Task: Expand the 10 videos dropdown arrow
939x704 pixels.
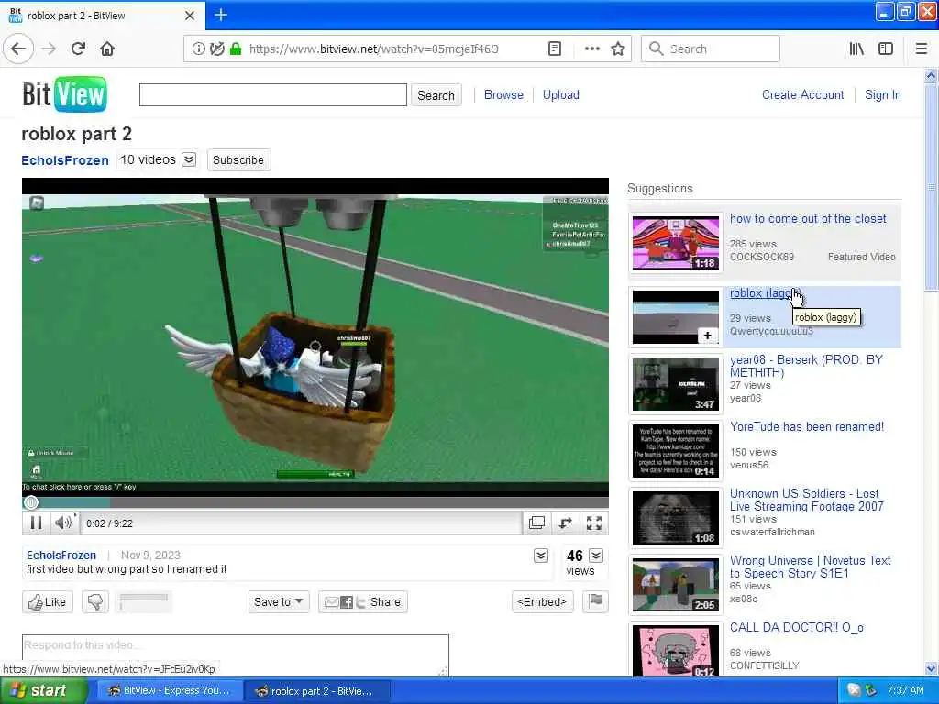Action: click(189, 159)
